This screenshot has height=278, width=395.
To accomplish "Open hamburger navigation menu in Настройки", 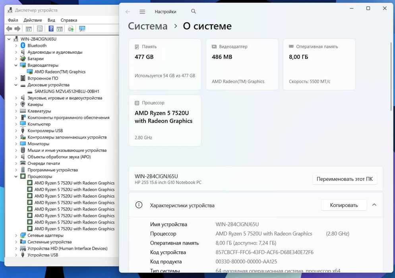I will pos(142,12).
